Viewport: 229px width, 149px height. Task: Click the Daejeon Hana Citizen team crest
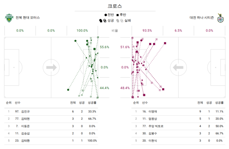point(220,18)
